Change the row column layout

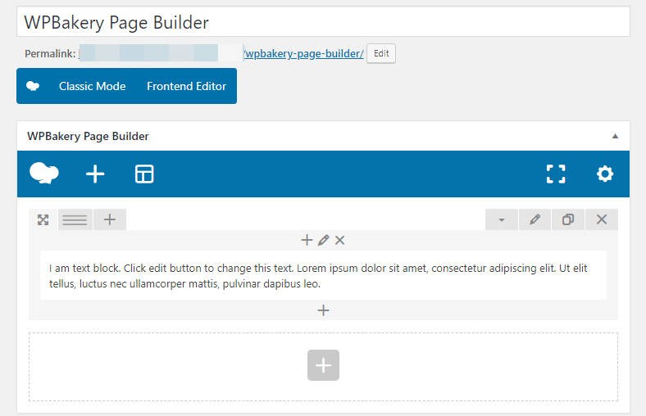coord(75,219)
